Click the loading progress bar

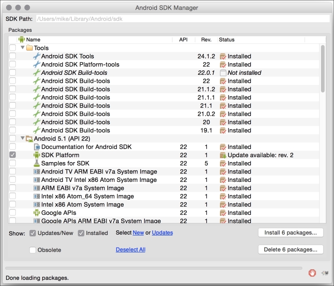[x=154, y=268]
